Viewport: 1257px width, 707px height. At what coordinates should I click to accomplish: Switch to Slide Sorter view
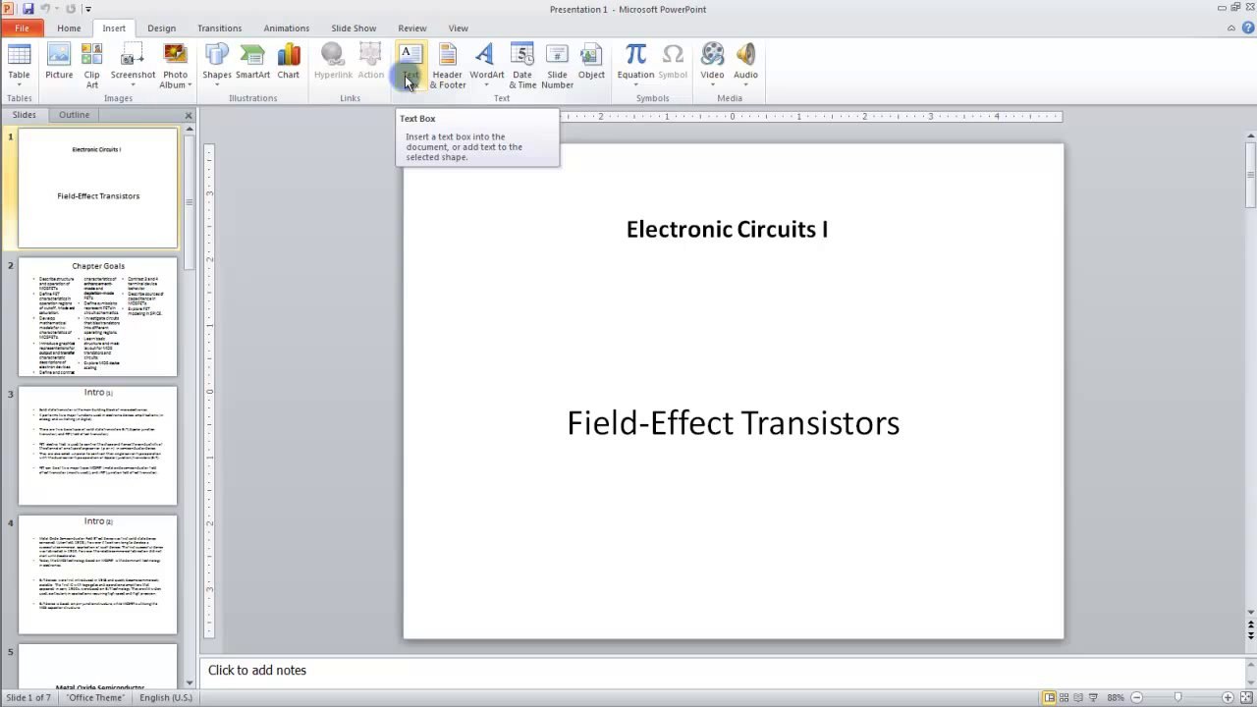(x=1065, y=697)
